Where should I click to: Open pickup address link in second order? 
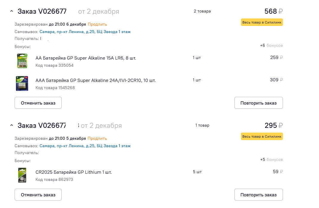(x=85, y=146)
